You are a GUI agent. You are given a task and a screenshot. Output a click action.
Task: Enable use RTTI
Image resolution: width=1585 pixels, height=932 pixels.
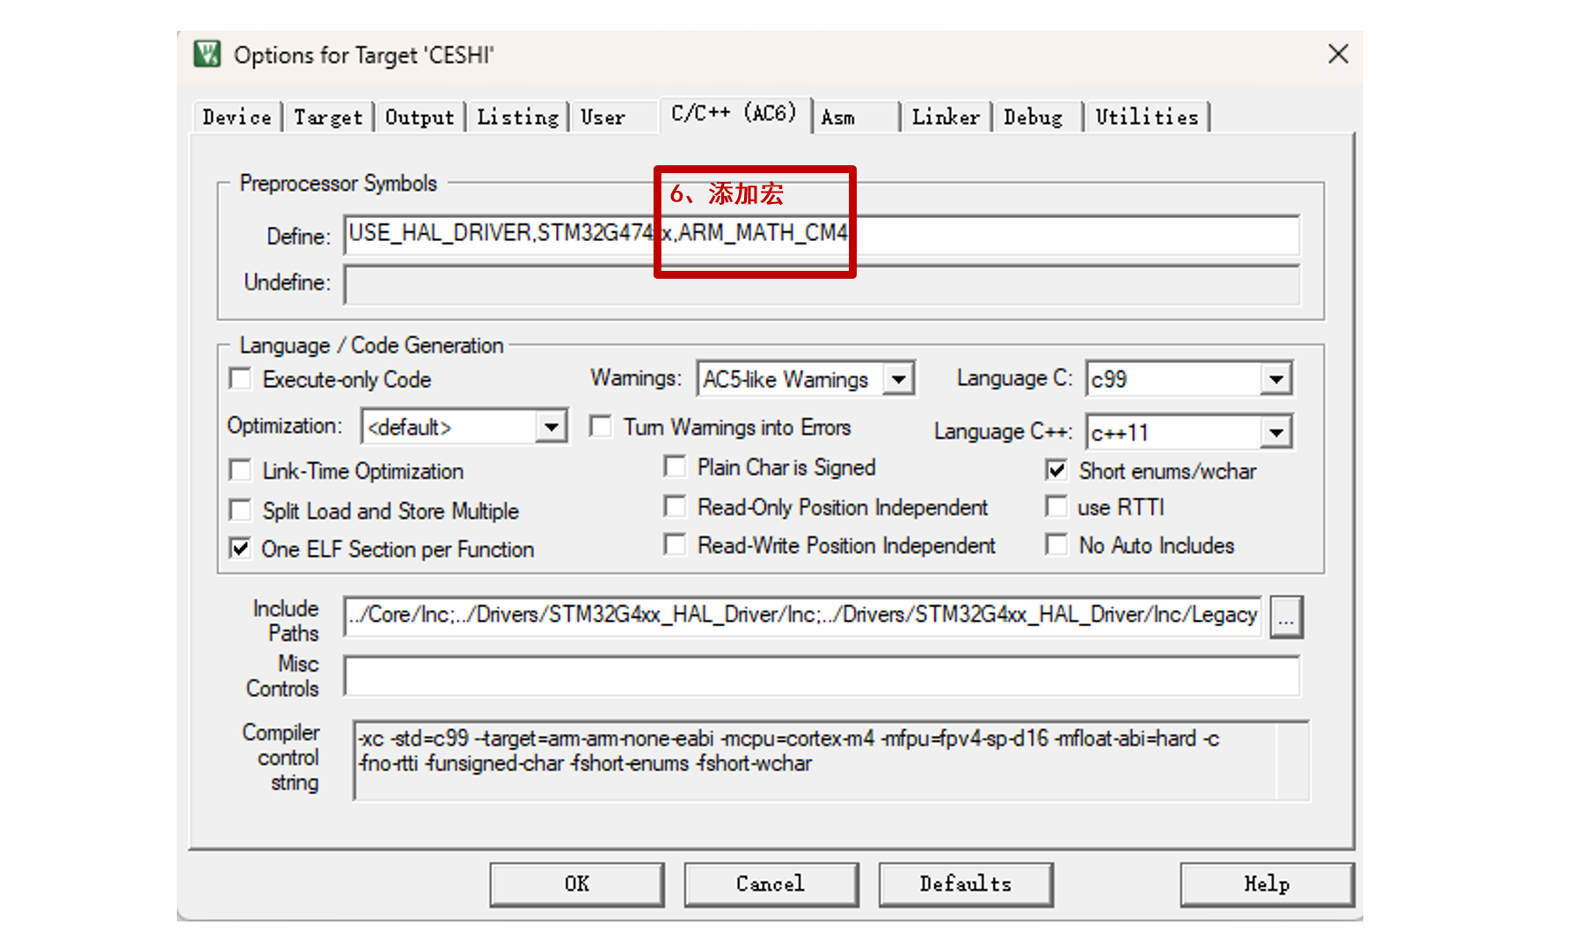(1055, 506)
